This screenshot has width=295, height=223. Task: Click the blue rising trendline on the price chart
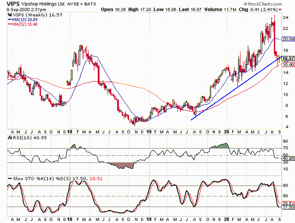coord(236,88)
